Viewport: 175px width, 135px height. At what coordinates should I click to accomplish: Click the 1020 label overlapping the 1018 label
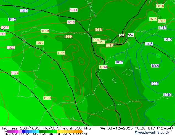(96, 40)
